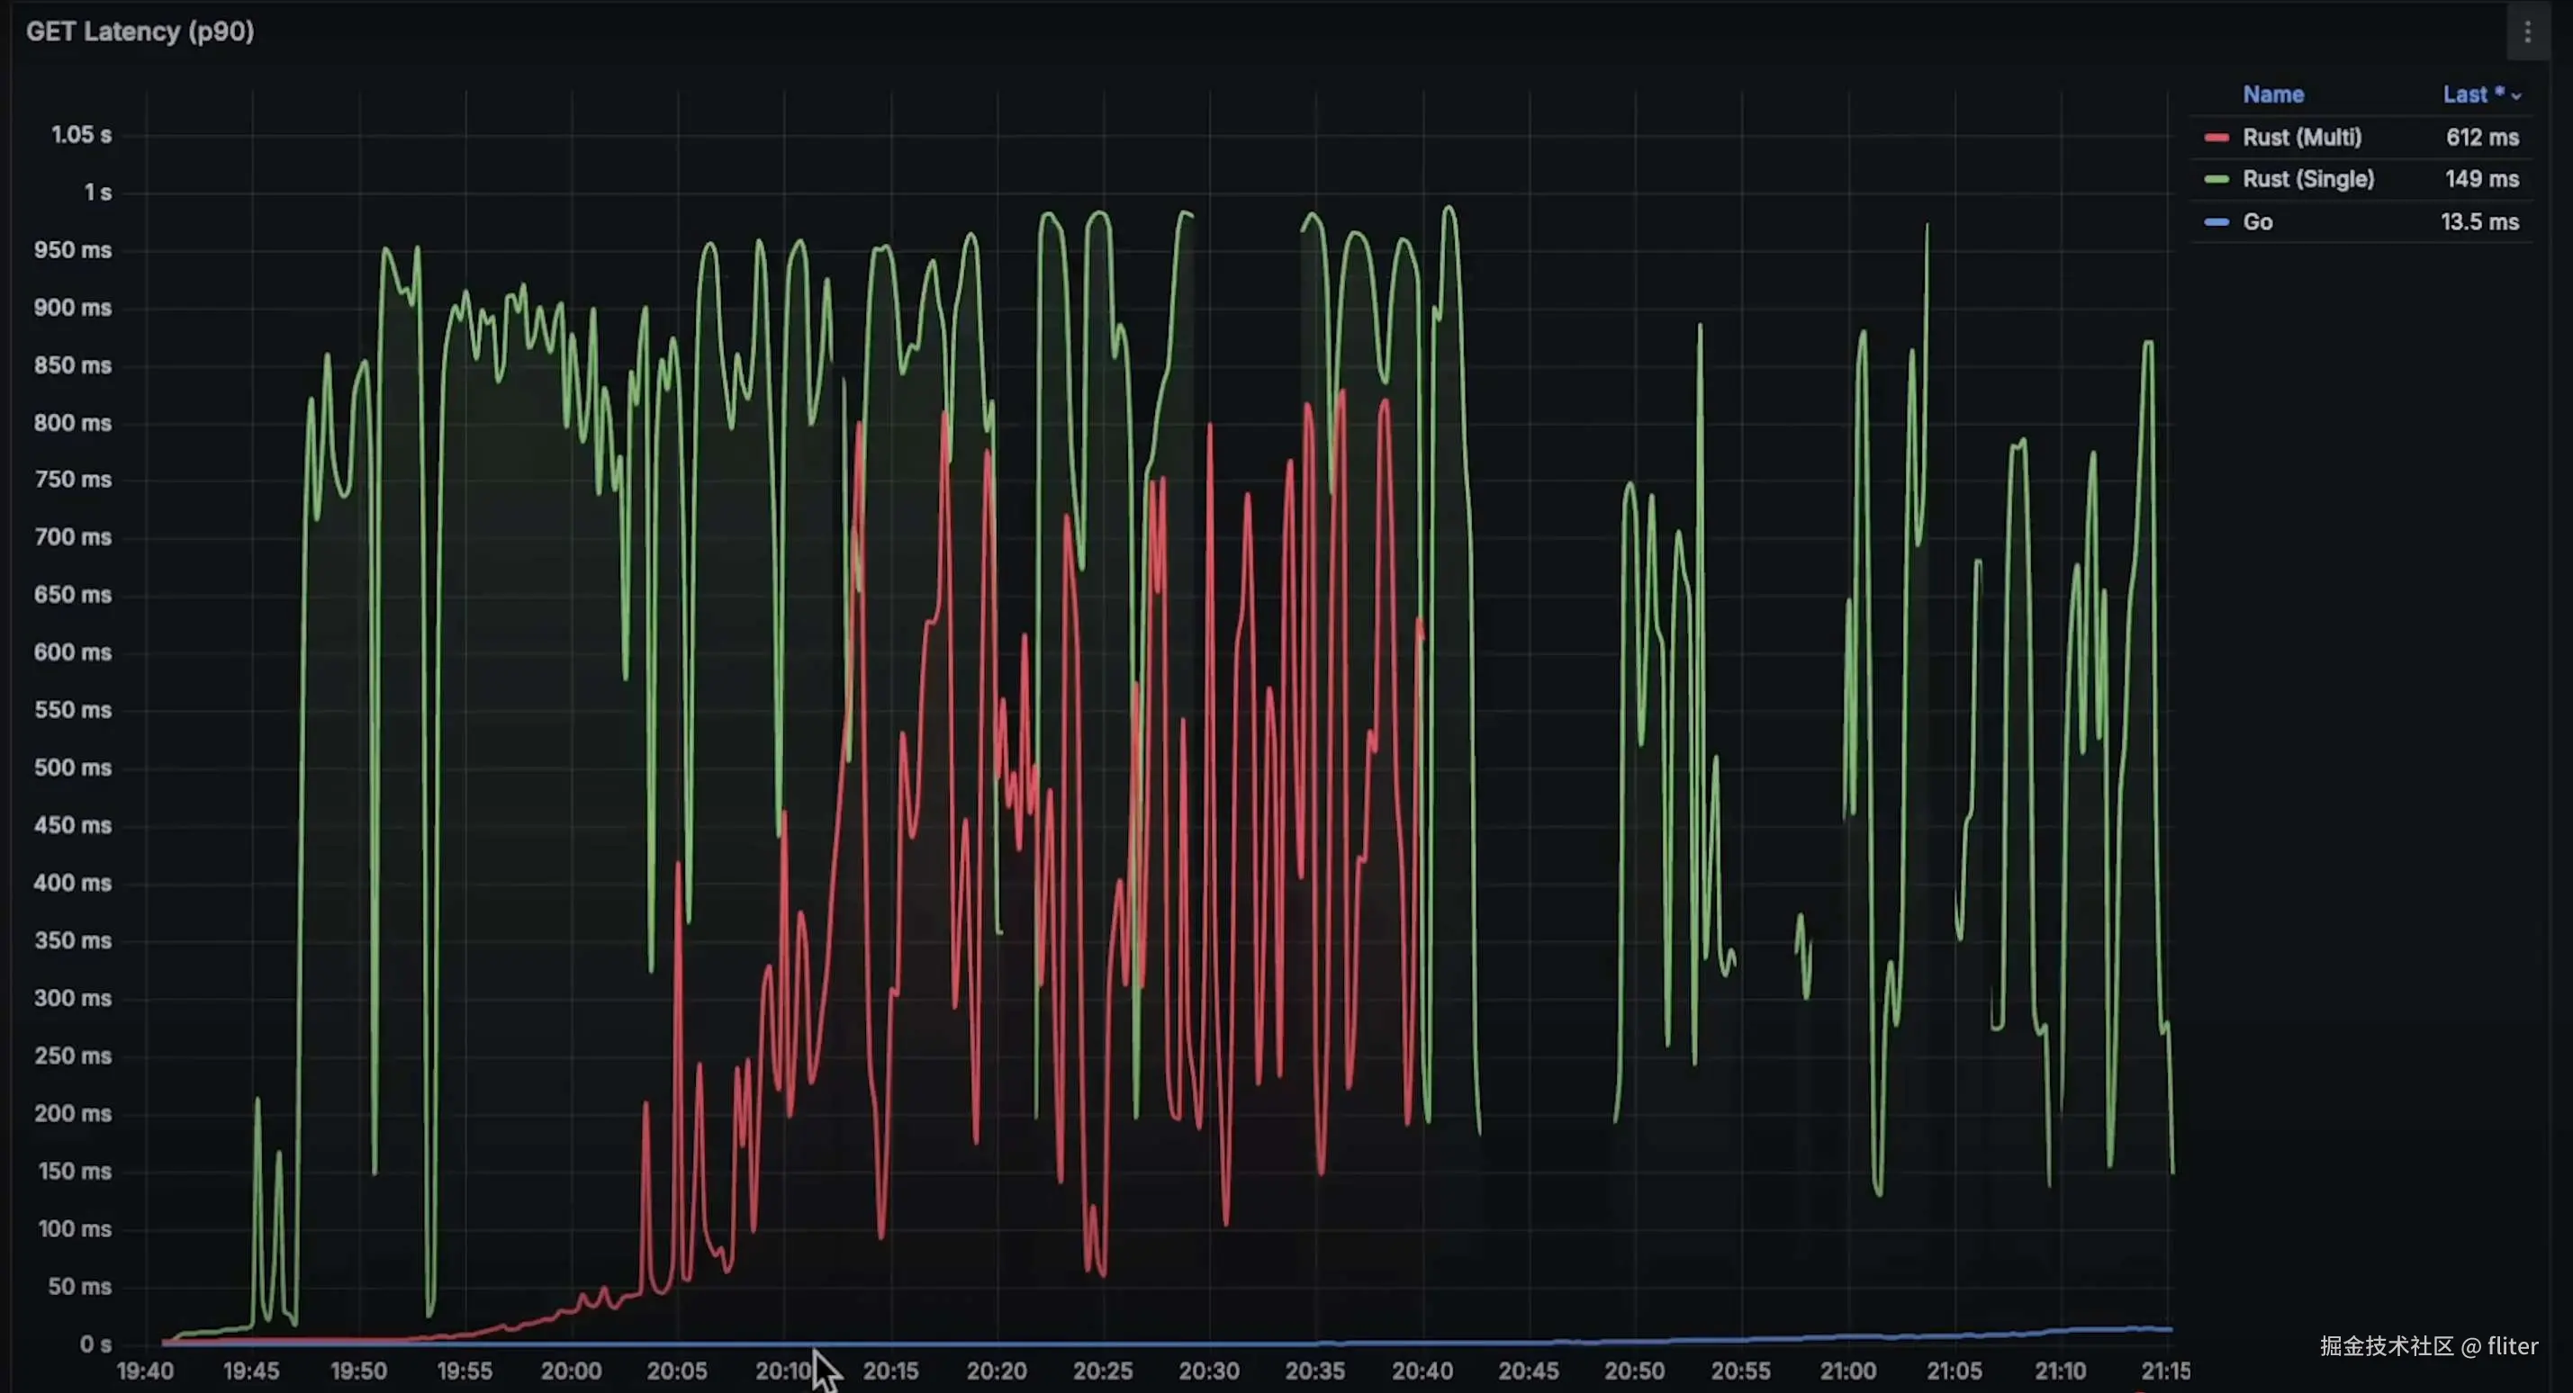The image size is (2573, 1393).
Task: Click the 21:15 time axis label
Action: pyautogui.click(x=2164, y=1371)
